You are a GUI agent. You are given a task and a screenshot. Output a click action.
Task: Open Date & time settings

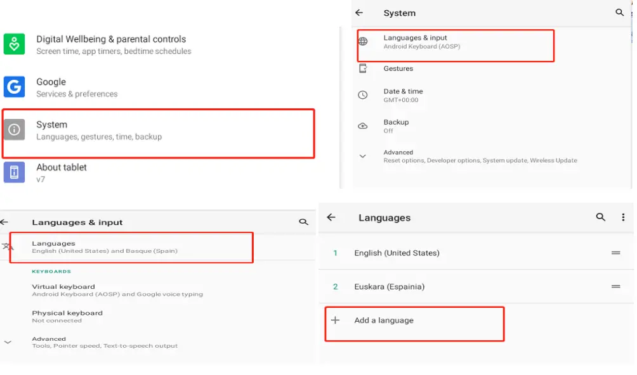[404, 95]
